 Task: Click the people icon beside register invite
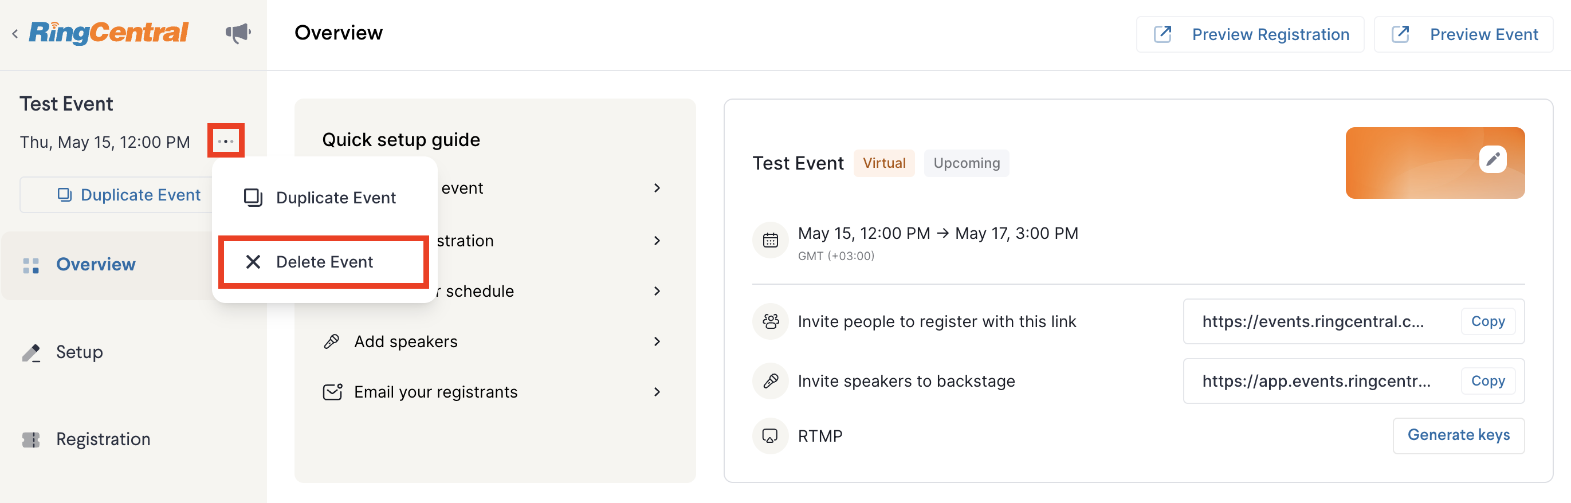(770, 321)
